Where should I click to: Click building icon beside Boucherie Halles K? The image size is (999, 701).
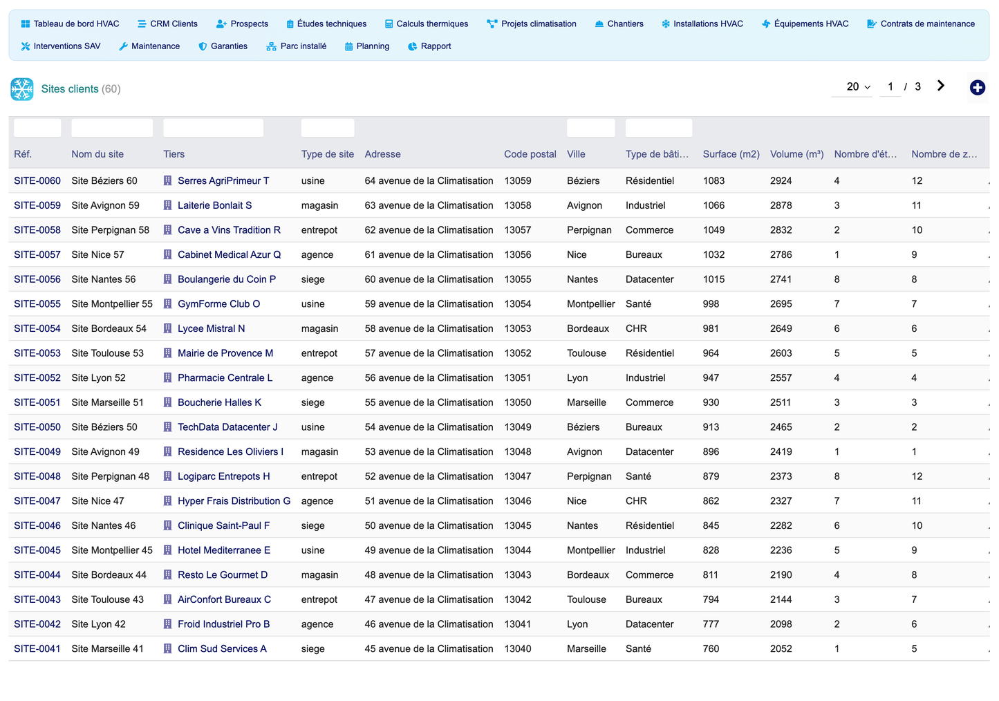167,402
